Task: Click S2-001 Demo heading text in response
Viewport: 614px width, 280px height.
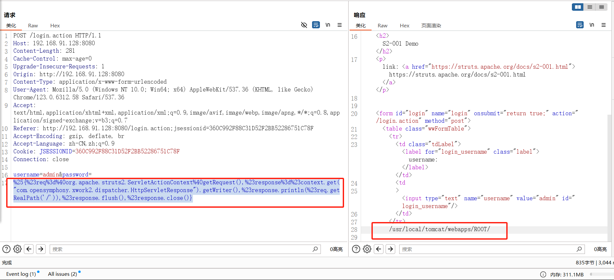Action: pos(400,44)
